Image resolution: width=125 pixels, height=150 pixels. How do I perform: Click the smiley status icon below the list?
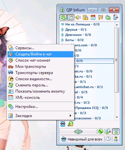coord(71,124)
